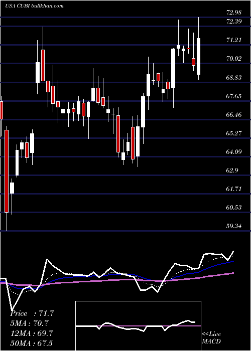Viewport: 251px width, 351px height.
Task: Click the tall red candle reaching 59.34 low
Action: 7,171
